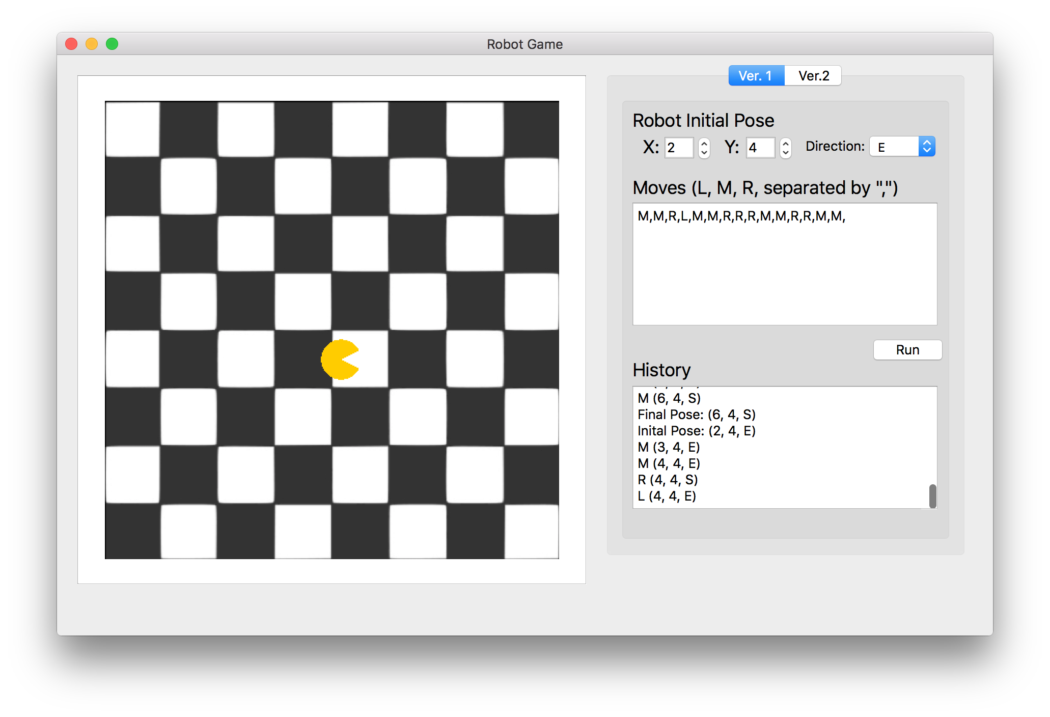Click the green zoom window button

tap(112, 44)
